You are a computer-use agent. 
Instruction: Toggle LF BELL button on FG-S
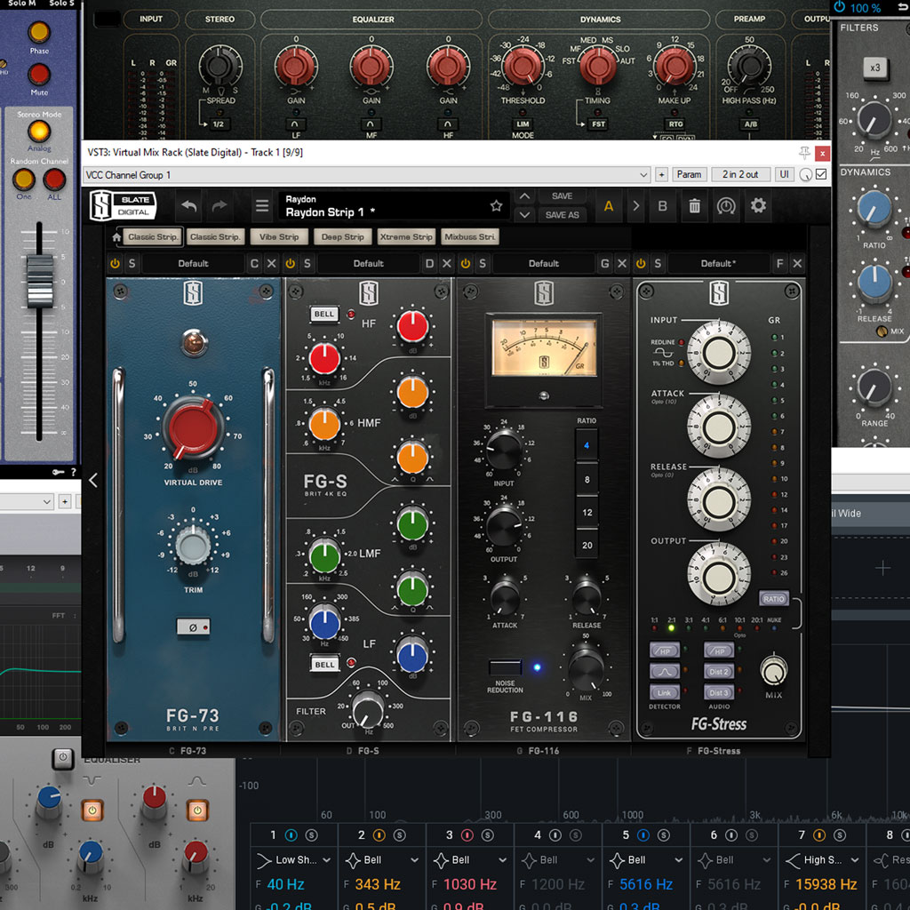[323, 665]
